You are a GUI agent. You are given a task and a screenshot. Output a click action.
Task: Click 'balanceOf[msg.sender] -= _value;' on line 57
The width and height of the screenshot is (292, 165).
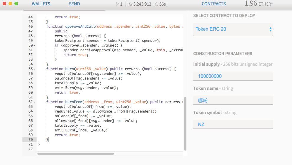(88, 78)
